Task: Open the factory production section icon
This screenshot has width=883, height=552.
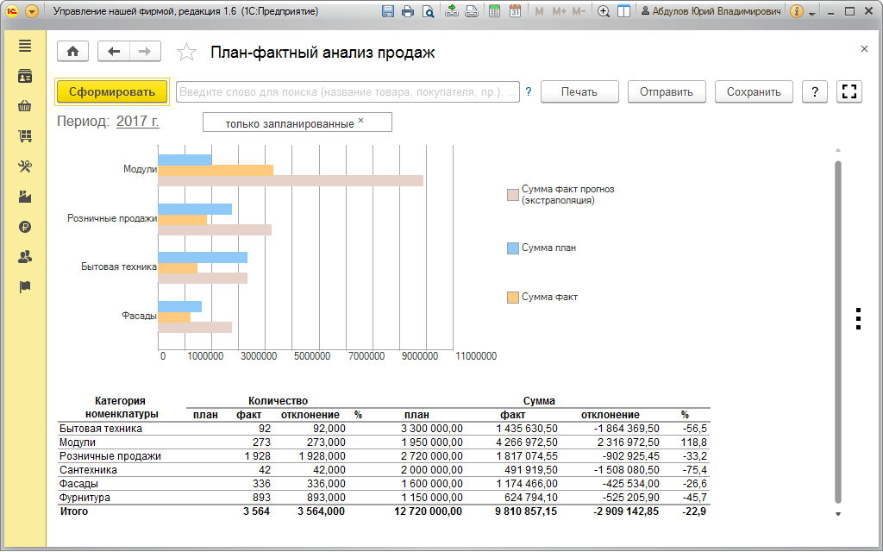Action: click(x=25, y=197)
